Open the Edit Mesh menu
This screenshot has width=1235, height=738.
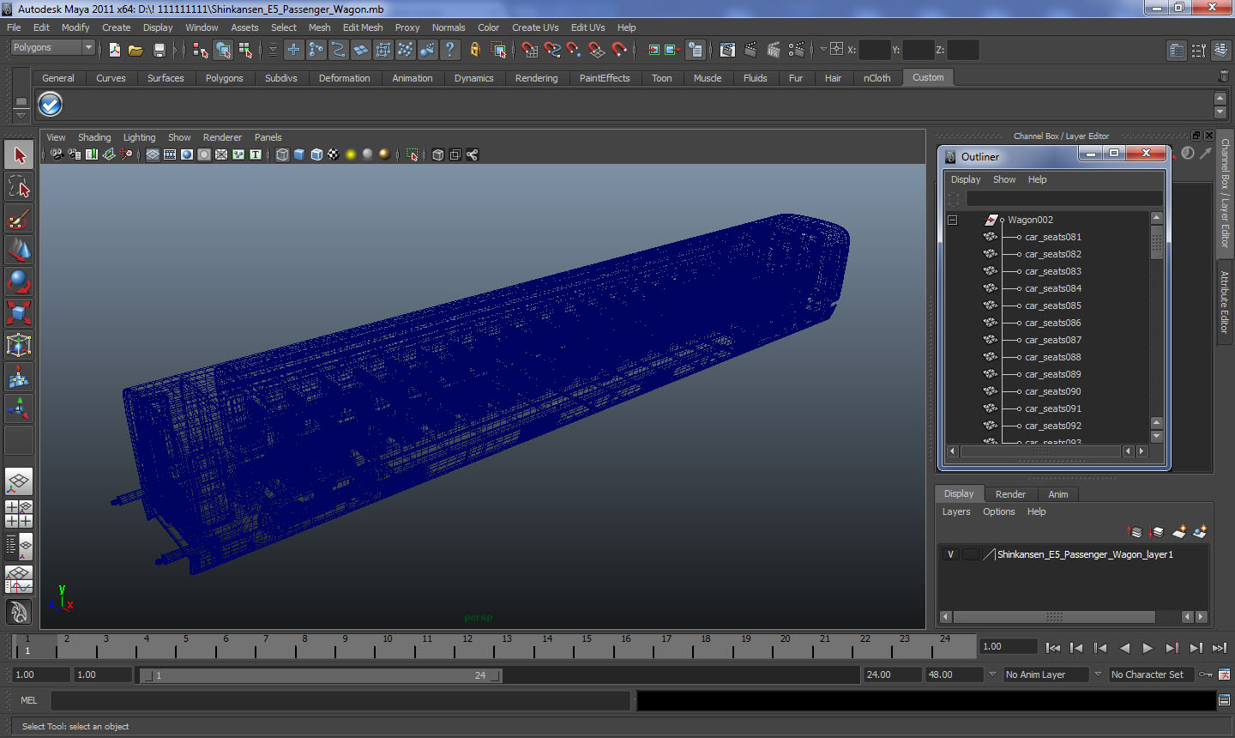pyautogui.click(x=363, y=27)
